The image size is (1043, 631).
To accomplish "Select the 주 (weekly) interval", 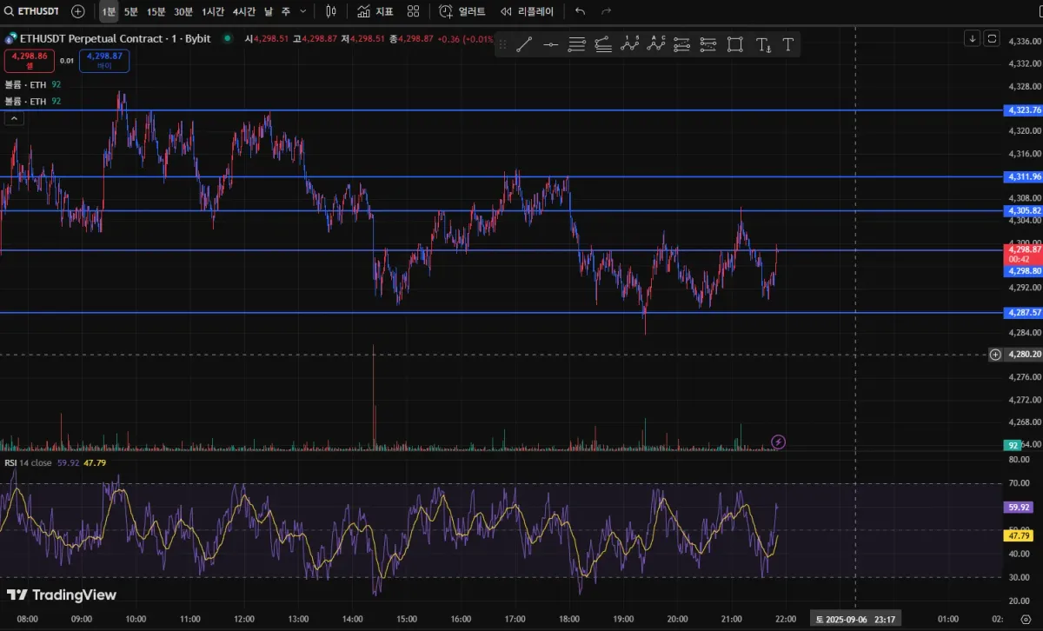I will pyautogui.click(x=286, y=11).
